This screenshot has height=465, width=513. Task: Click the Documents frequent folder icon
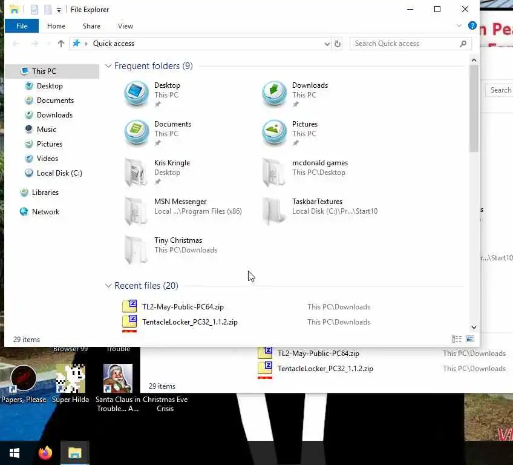[137, 132]
